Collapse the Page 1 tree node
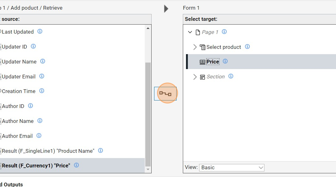 coord(190,32)
